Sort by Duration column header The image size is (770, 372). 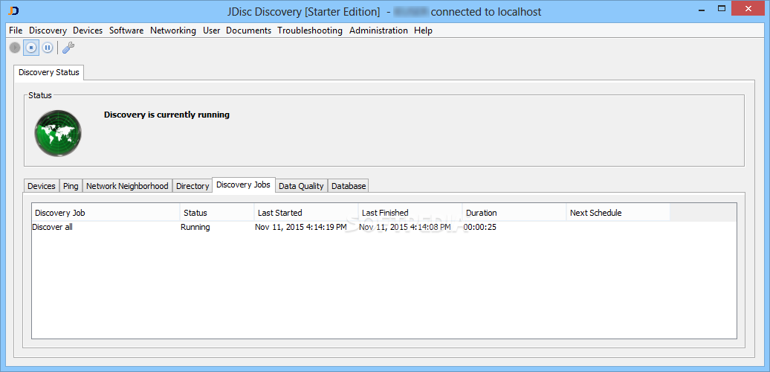click(x=514, y=213)
